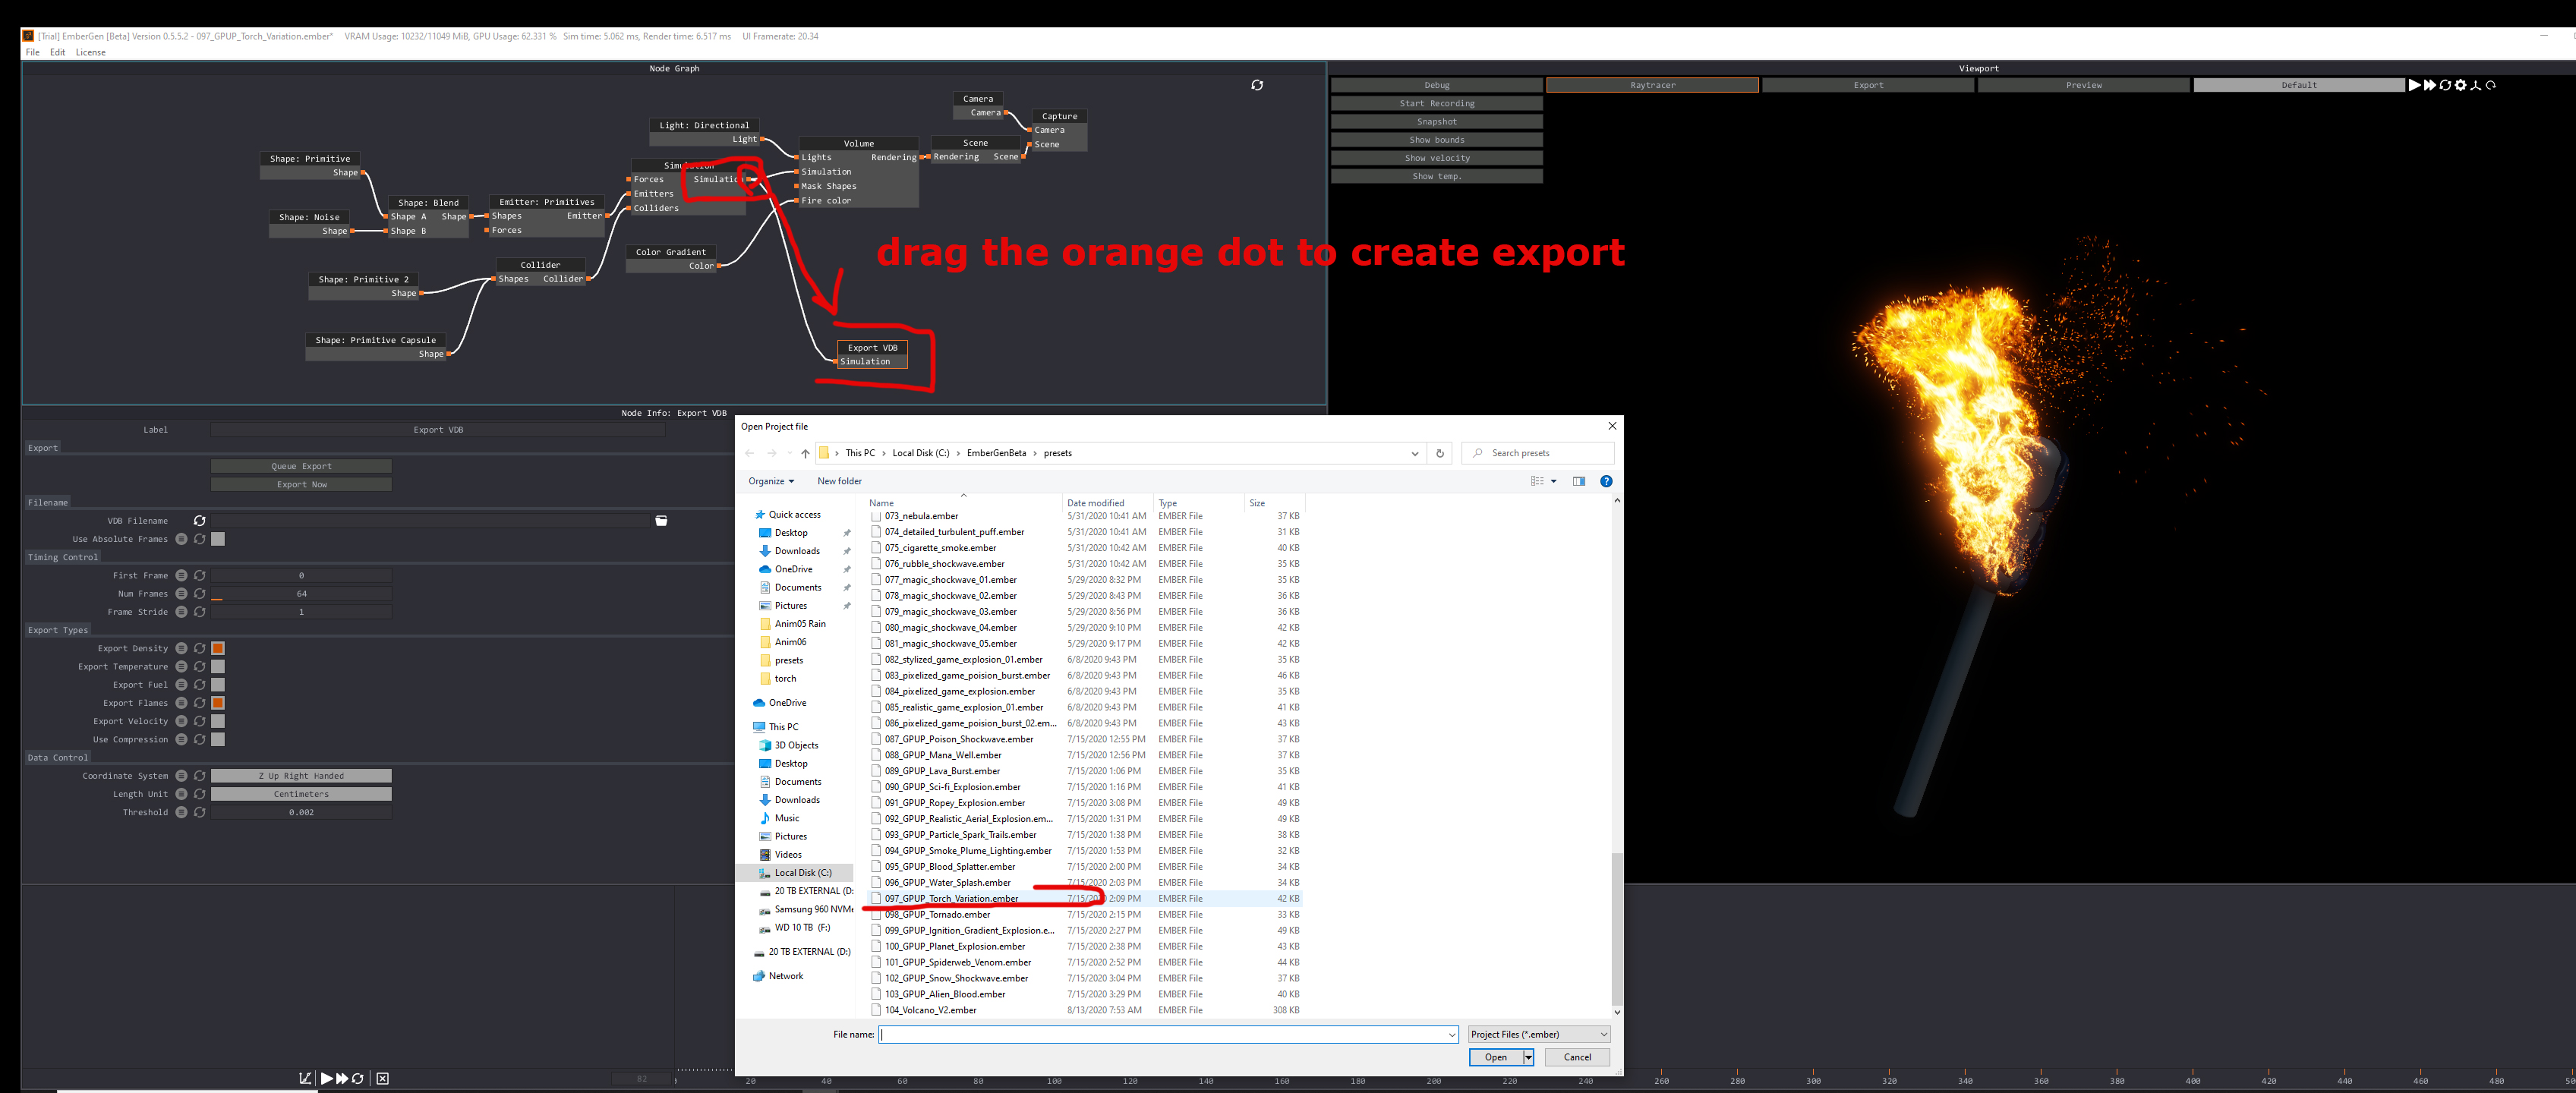
Task: Click the viewport fast-forward icon
Action: pos(2429,85)
